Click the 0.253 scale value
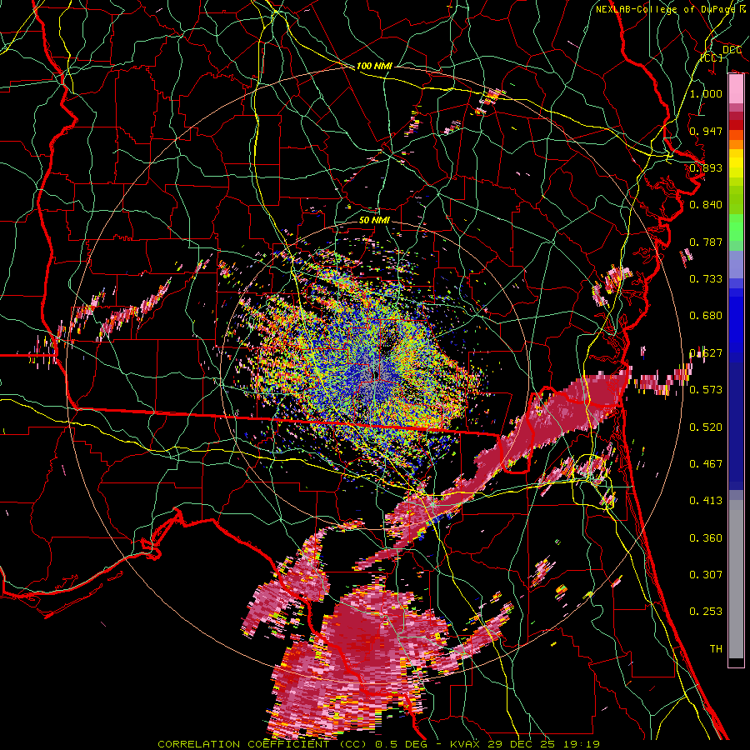The height and width of the screenshot is (750, 750). (x=706, y=612)
